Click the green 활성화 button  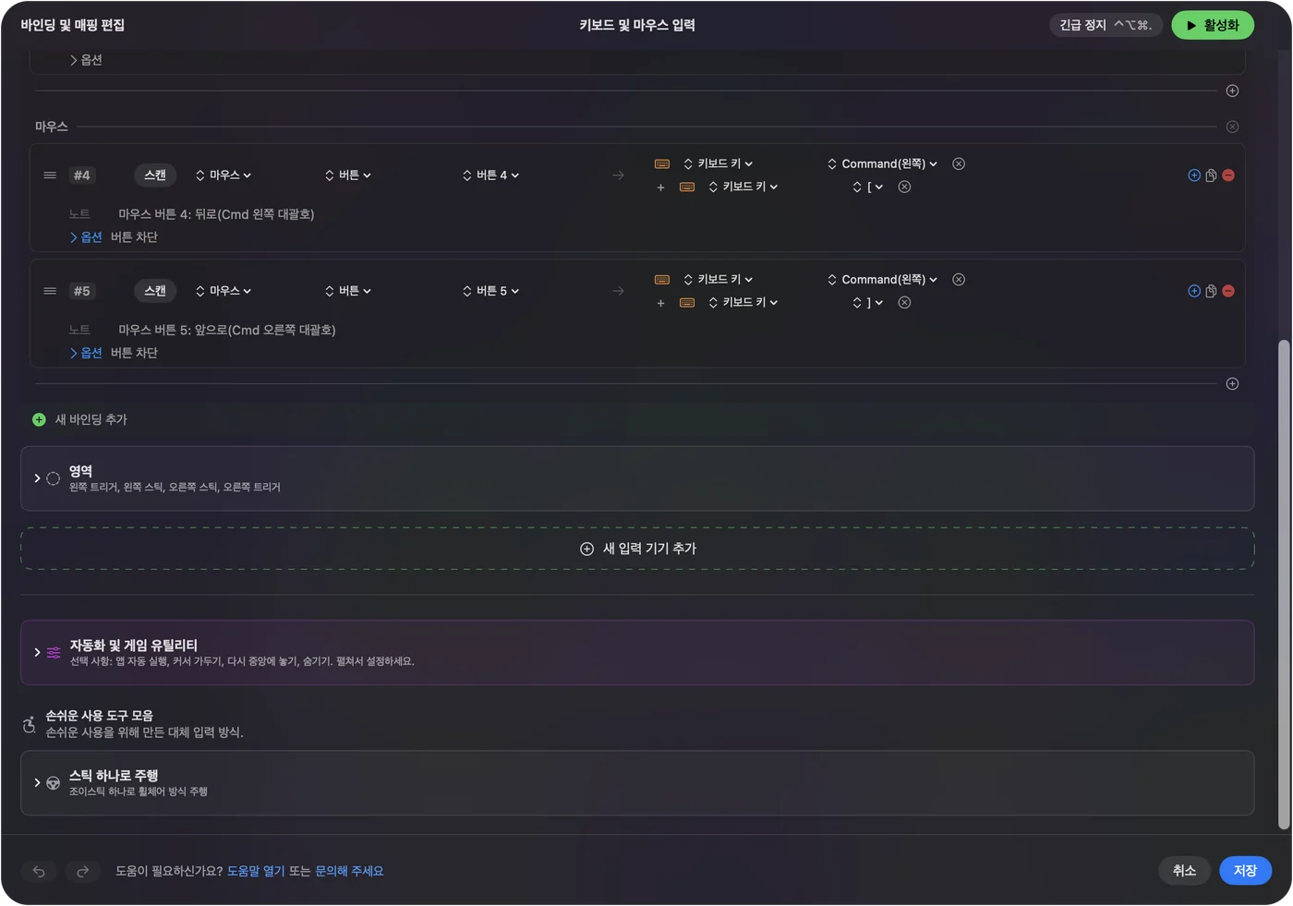1213,25
